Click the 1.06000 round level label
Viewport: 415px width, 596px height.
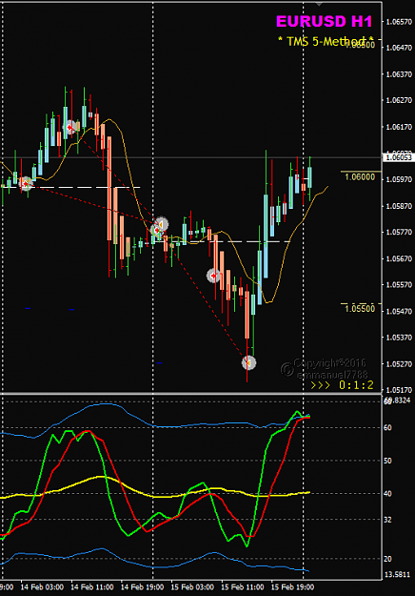coord(360,177)
